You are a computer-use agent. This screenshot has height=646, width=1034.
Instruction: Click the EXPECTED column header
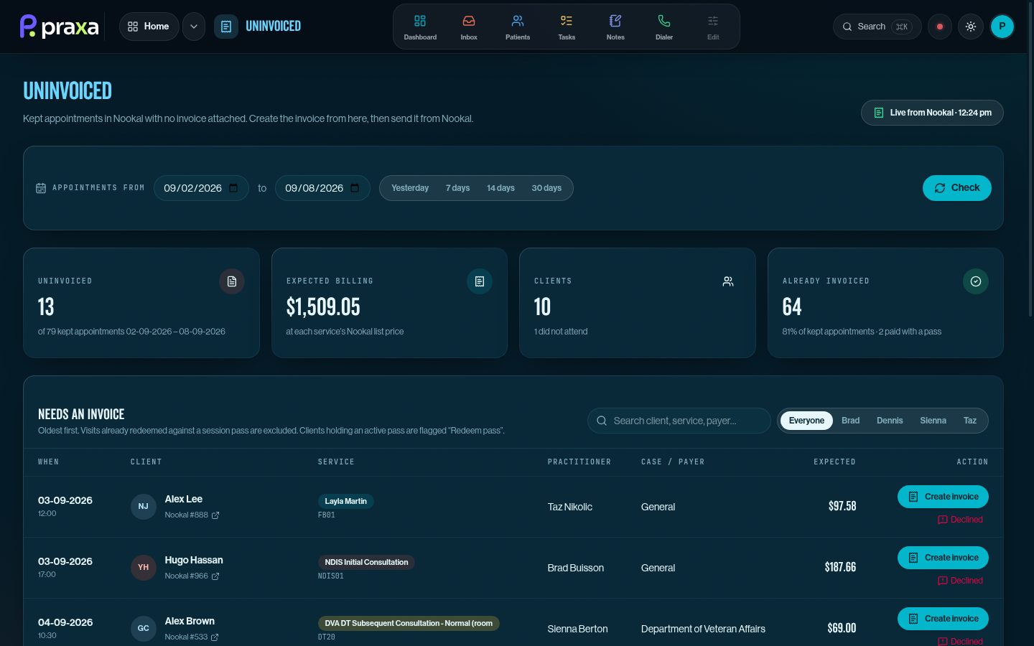834,462
